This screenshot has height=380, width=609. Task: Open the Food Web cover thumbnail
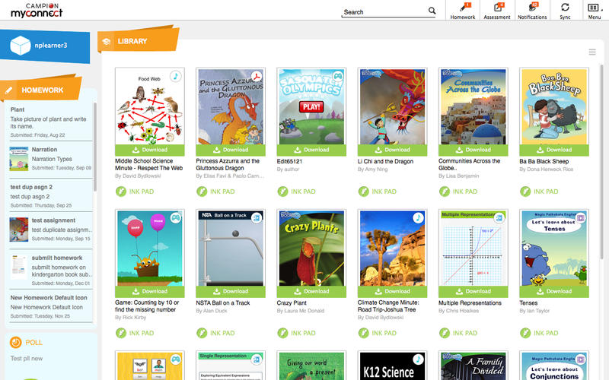point(150,106)
